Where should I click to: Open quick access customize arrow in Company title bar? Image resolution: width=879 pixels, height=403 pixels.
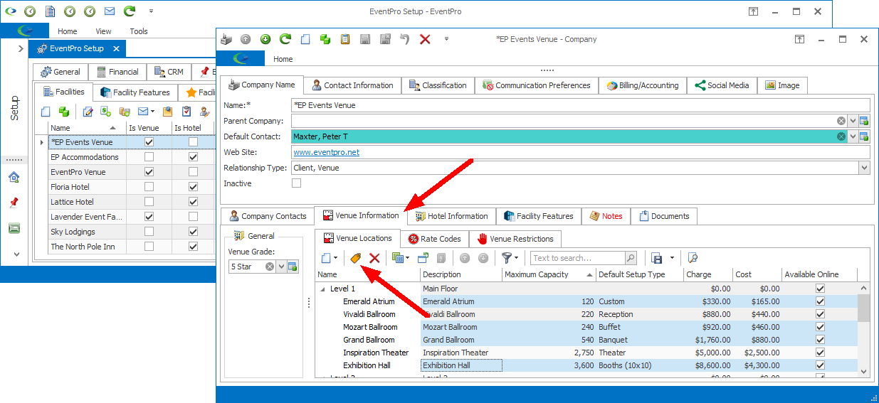point(446,39)
